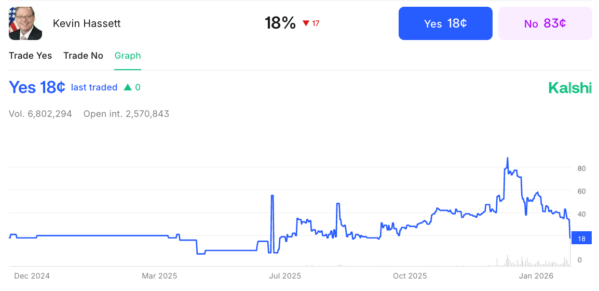Viewport: 599px width, 291px height.
Task: Click the 80 gridline label on y-axis
Action: coord(579,169)
